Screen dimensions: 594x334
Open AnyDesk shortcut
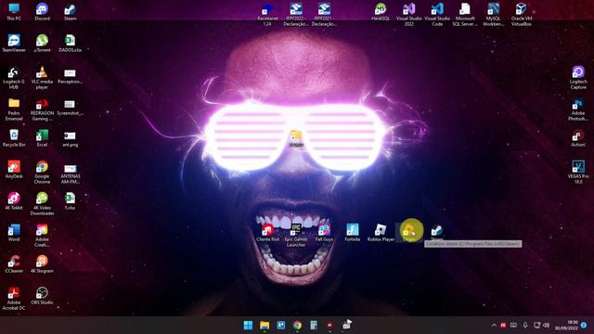click(x=14, y=169)
